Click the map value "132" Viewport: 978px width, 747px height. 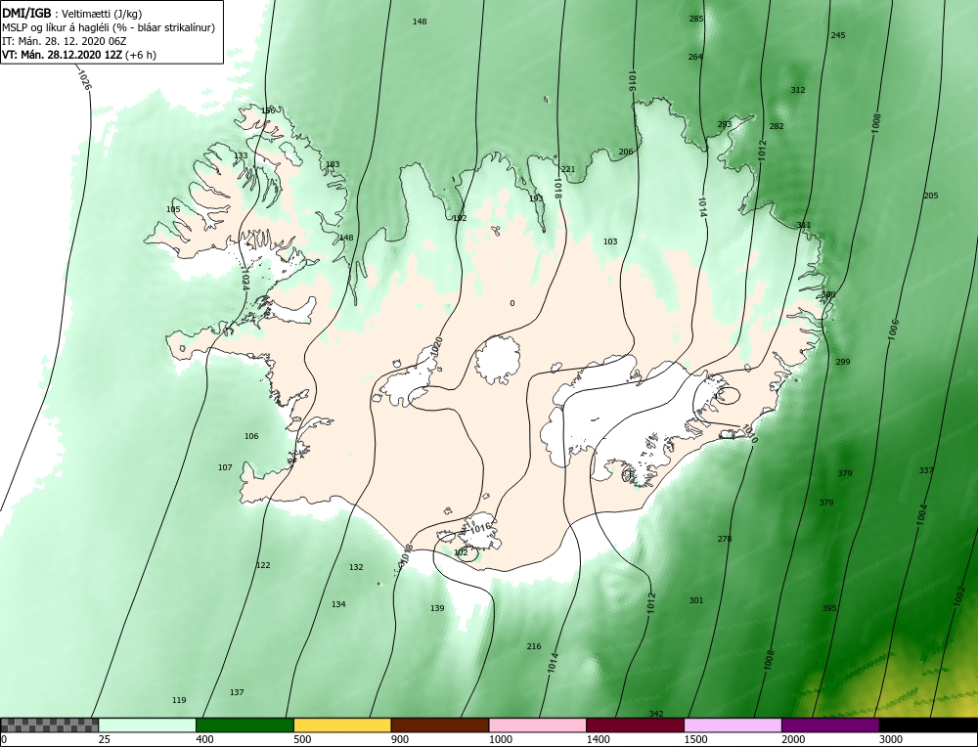[356, 567]
